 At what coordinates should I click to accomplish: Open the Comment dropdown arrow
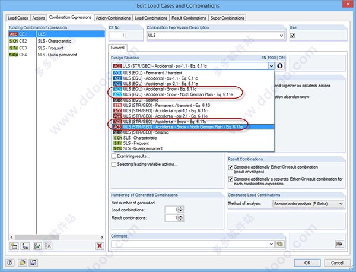[271, 244]
